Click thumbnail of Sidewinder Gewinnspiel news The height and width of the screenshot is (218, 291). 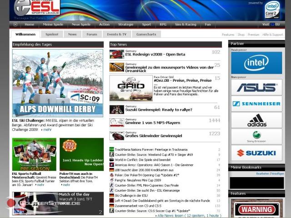pos(117,136)
